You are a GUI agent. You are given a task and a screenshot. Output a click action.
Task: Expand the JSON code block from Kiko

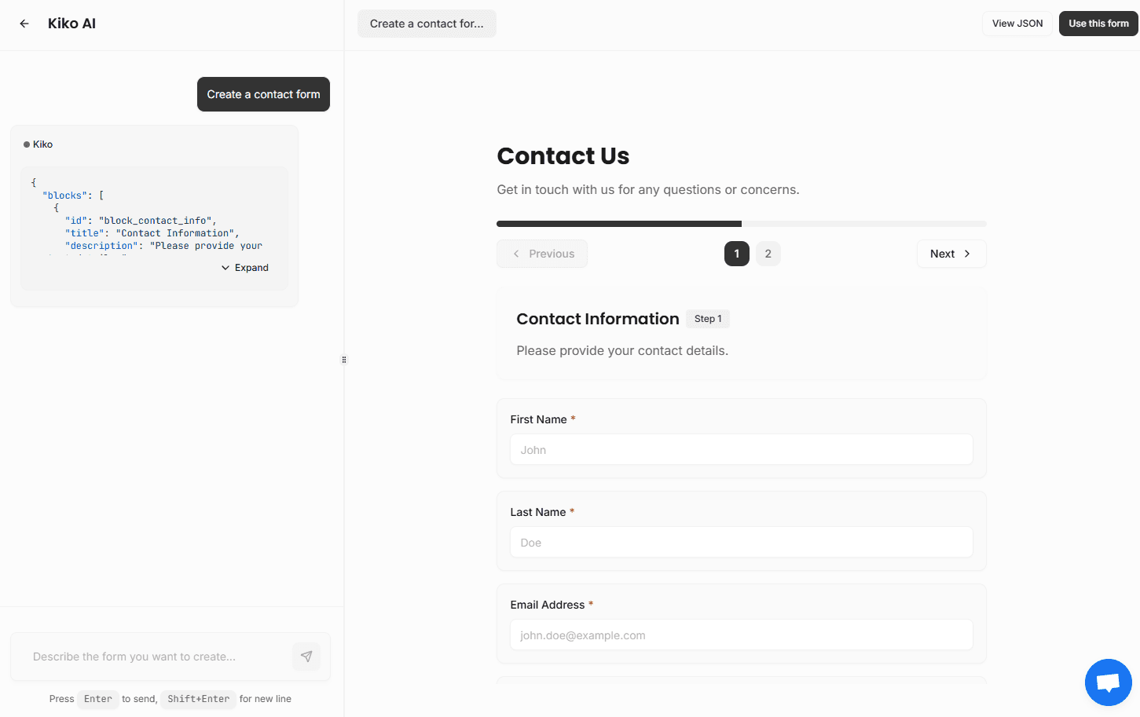click(244, 267)
